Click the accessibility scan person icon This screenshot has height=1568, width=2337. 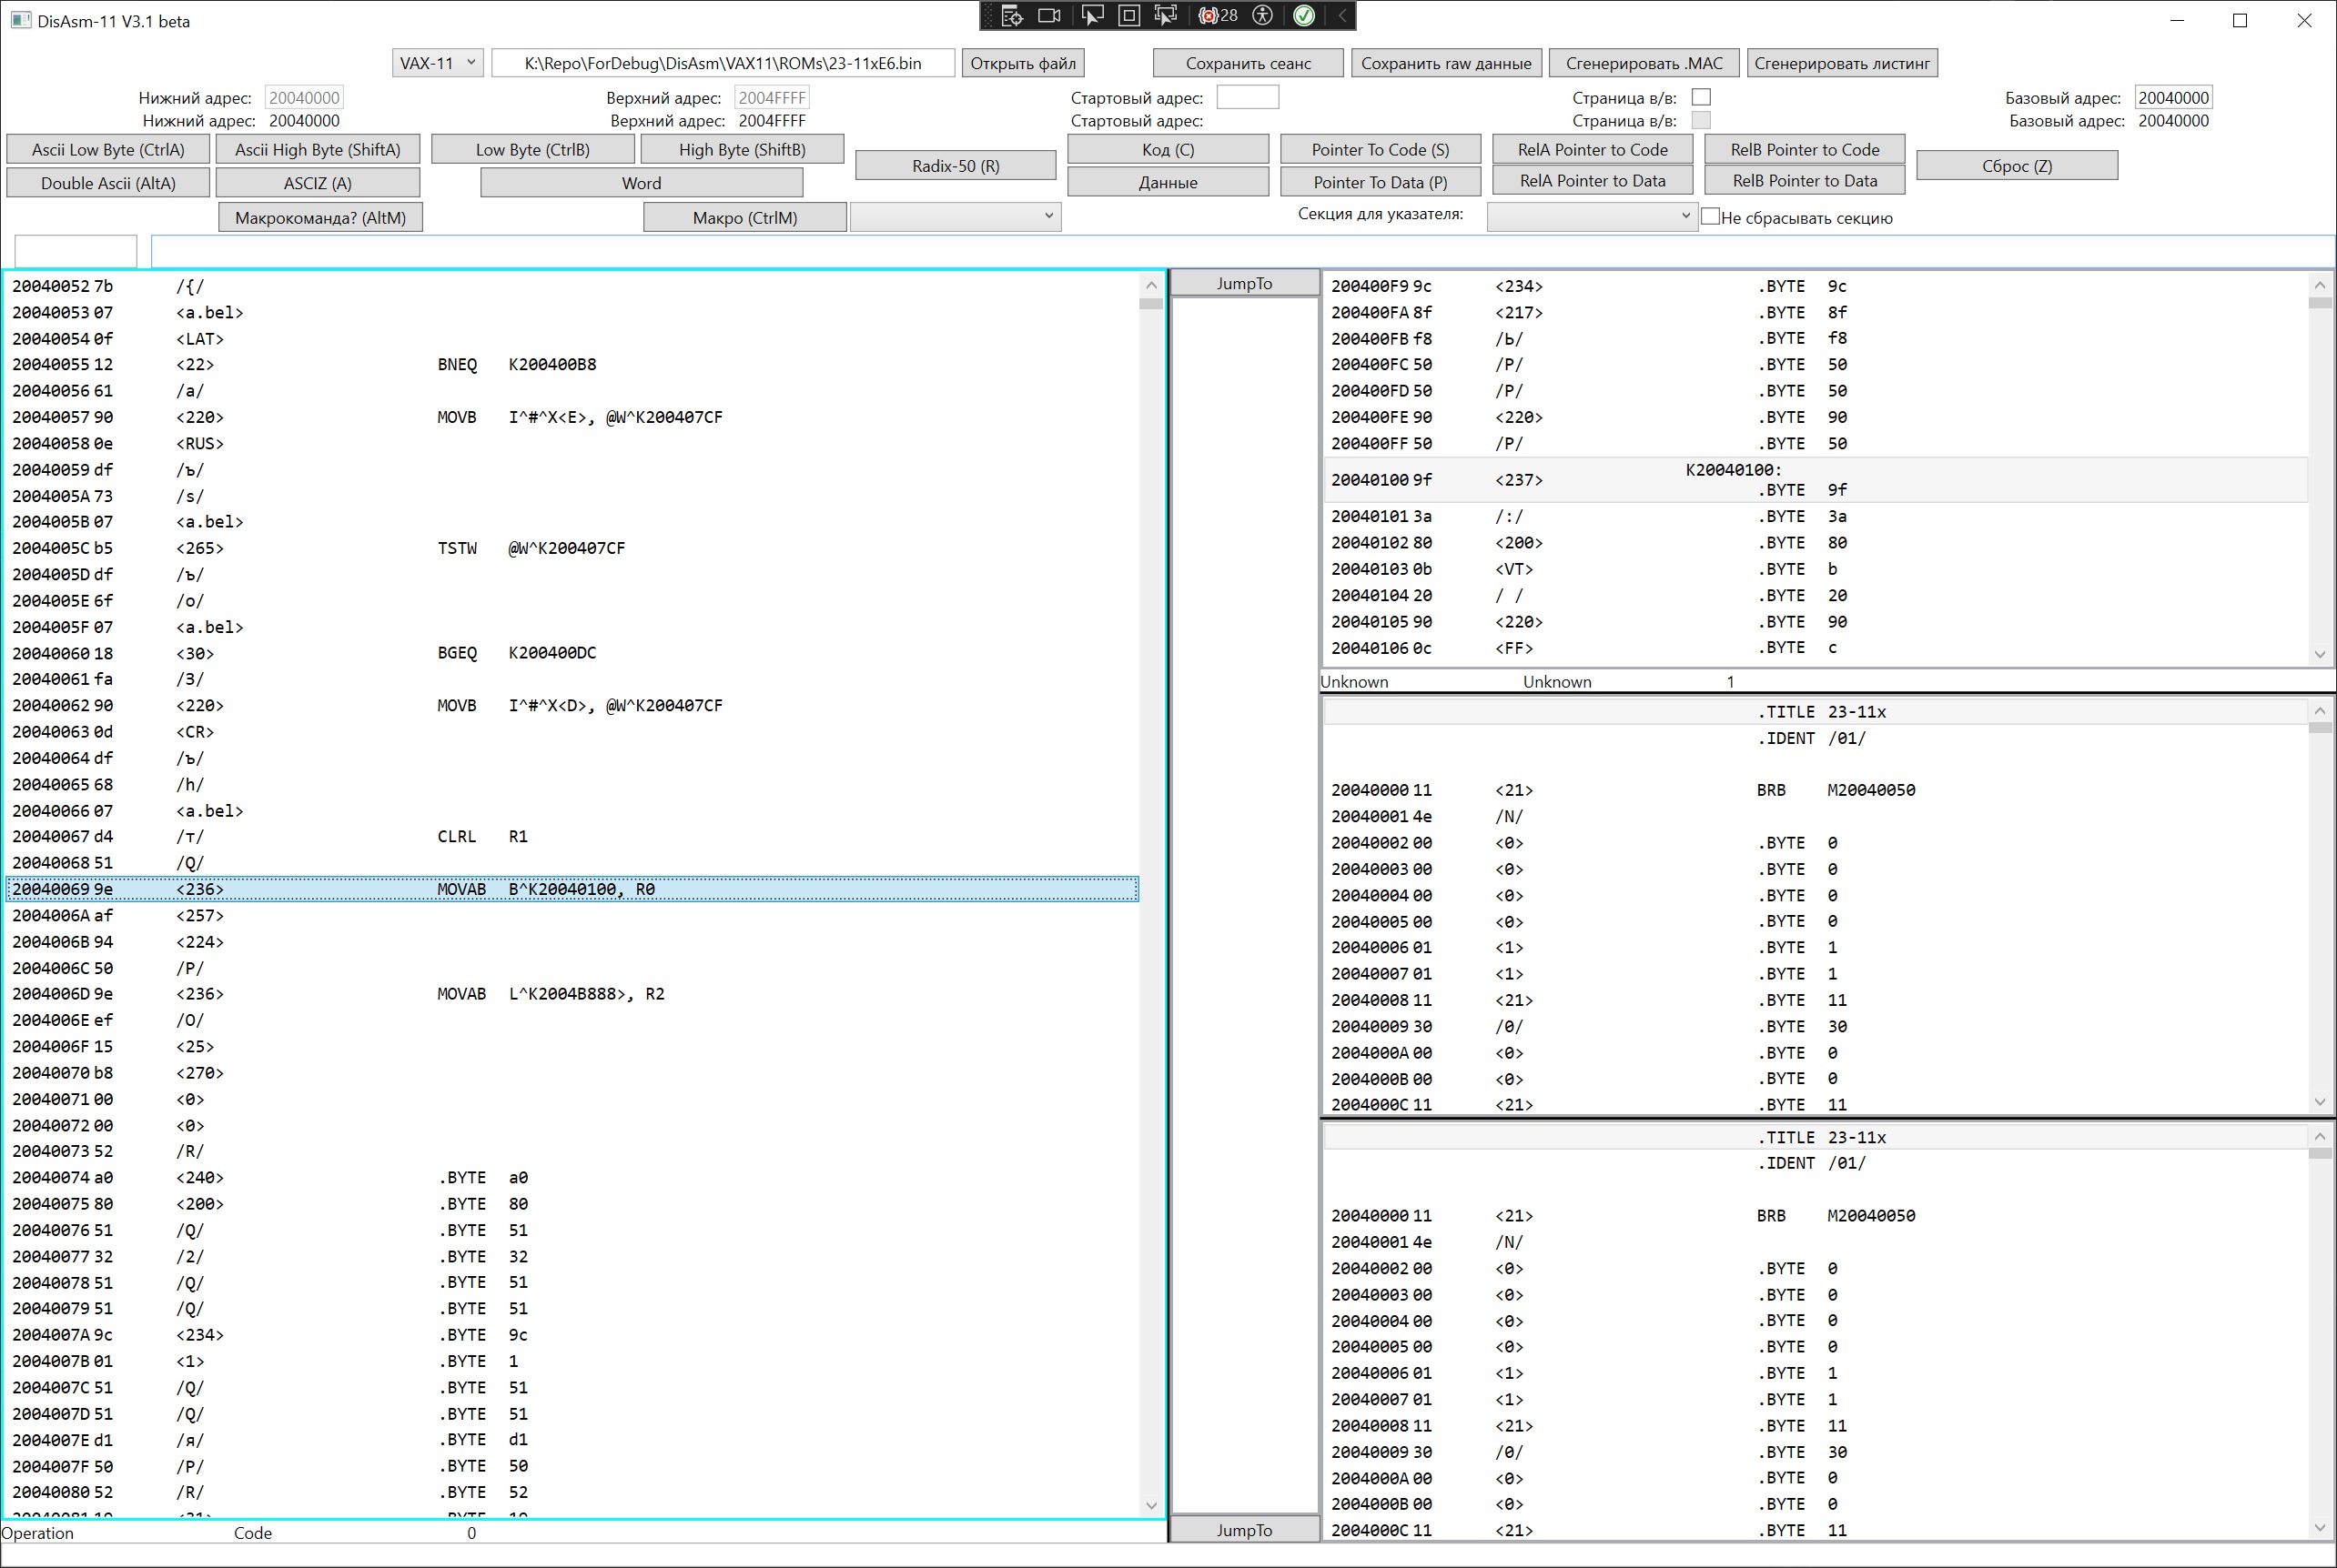[x=1263, y=15]
